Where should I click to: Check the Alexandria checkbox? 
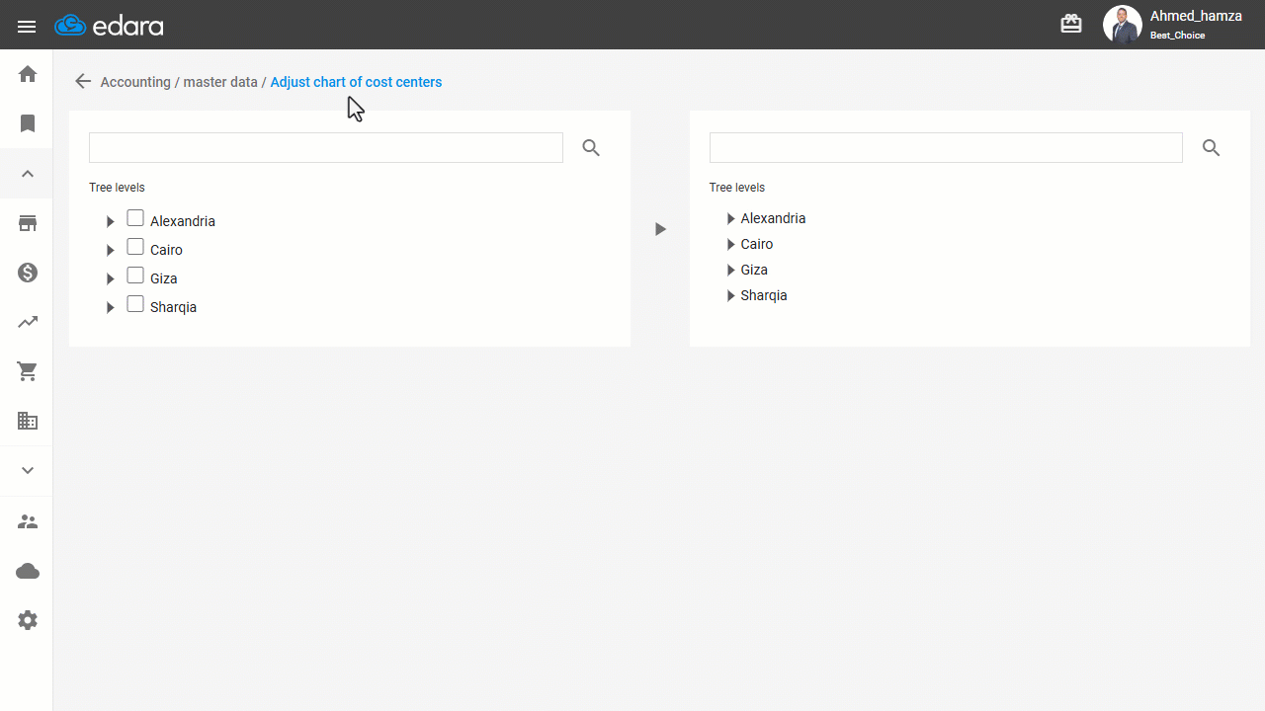click(x=135, y=218)
